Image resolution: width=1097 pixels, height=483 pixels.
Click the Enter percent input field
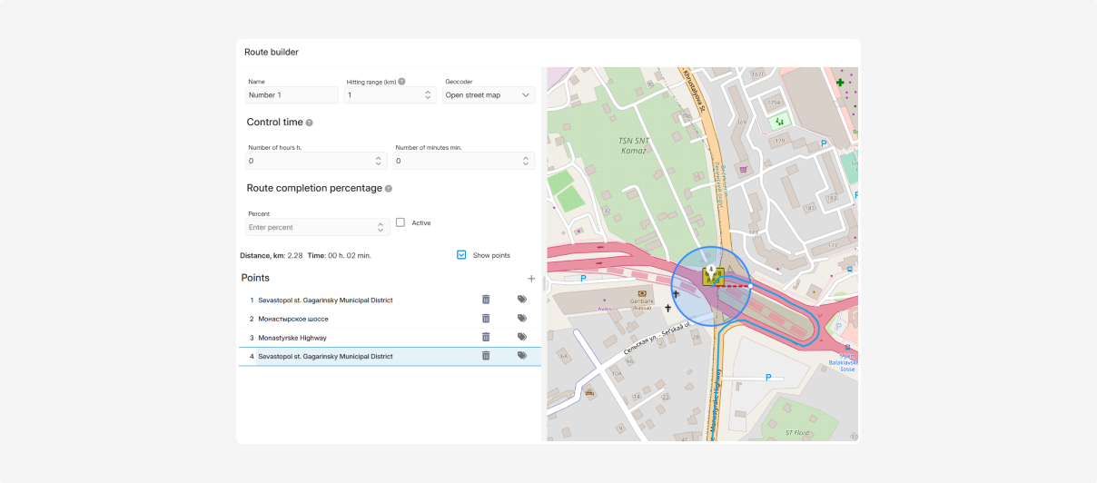pyautogui.click(x=309, y=227)
